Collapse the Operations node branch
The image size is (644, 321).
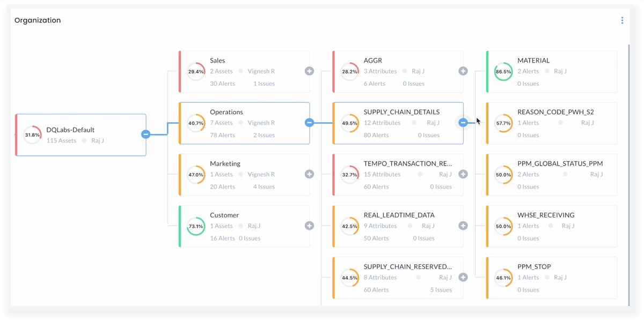click(x=309, y=122)
